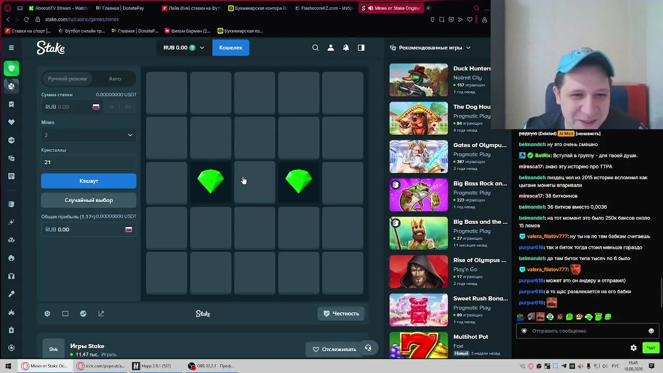Open The Dog House game thumbnail
Viewport: 663px width, 373px height.
point(419,118)
